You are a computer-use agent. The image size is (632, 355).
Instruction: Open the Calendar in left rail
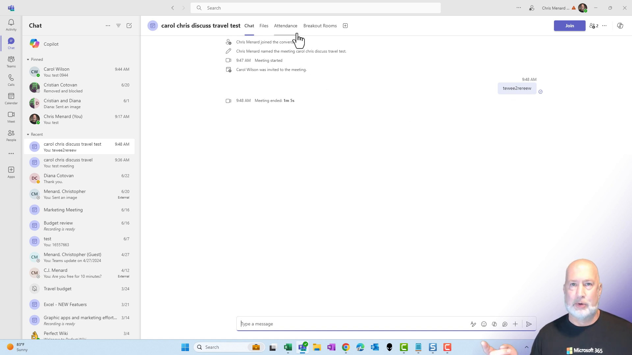click(x=11, y=98)
